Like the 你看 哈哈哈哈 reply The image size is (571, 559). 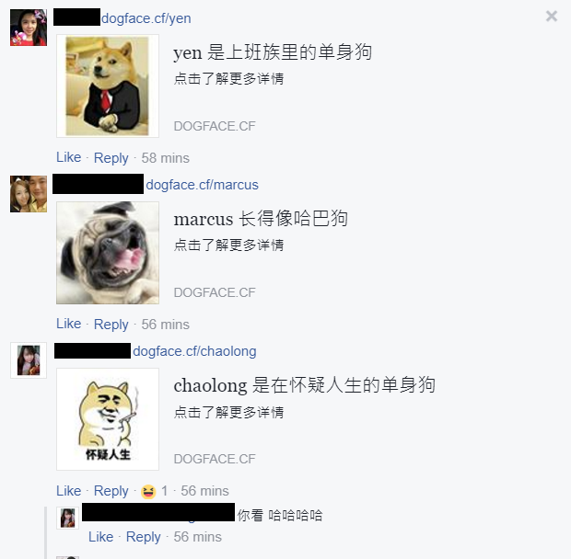(x=101, y=537)
